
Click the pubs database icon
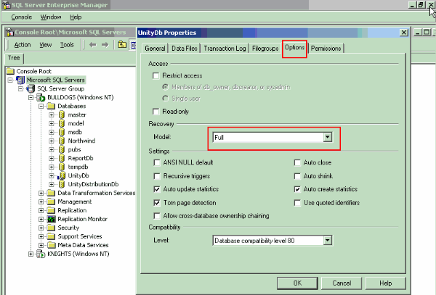point(62,149)
